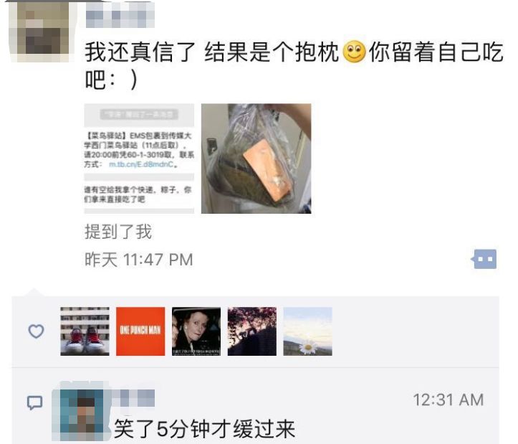This screenshot has width=518, height=444.
Task: Tap the 12:31 AM comment time
Action: [x=449, y=400]
